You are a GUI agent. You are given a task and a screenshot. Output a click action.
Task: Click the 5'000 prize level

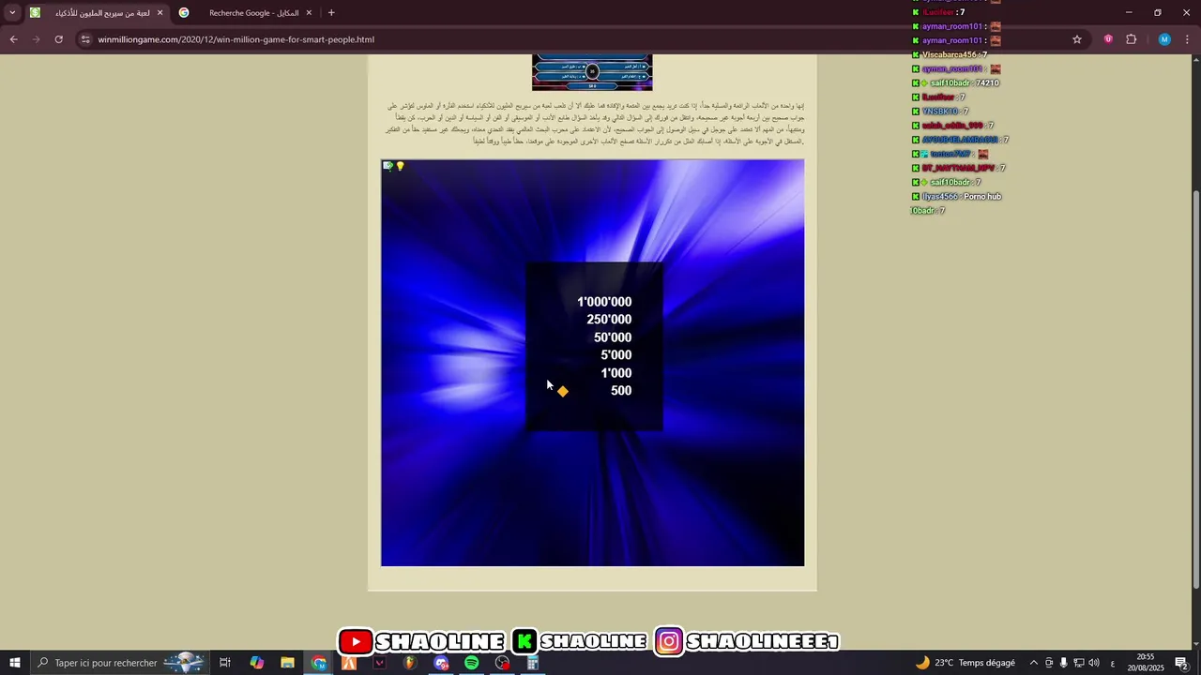click(616, 355)
